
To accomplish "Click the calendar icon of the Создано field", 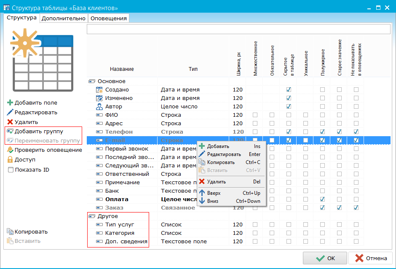I will click(99, 90).
